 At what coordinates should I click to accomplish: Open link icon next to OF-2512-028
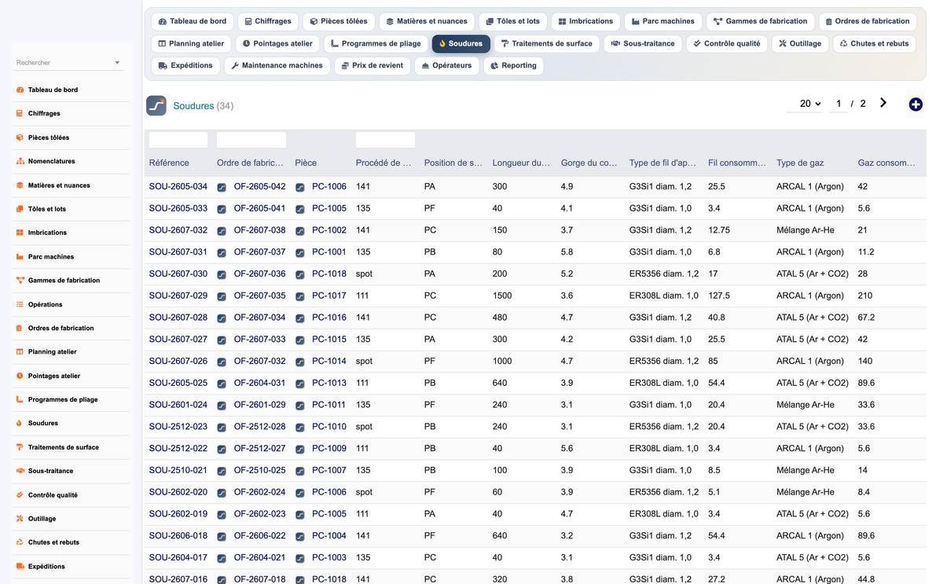tap(222, 428)
